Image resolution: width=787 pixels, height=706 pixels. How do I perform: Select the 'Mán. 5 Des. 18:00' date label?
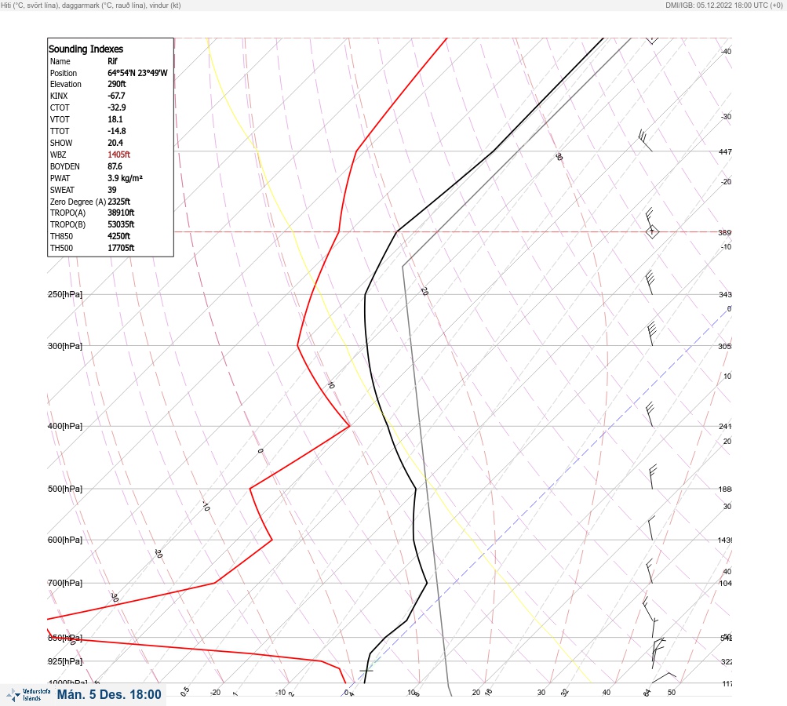click(x=109, y=694)
